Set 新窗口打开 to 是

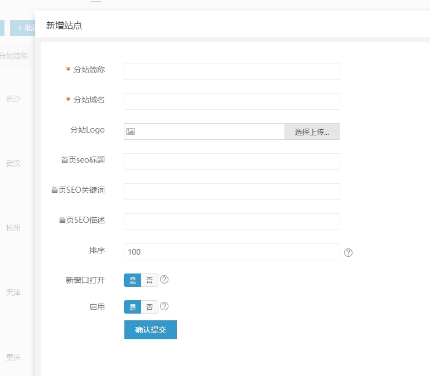click(133, 280)
